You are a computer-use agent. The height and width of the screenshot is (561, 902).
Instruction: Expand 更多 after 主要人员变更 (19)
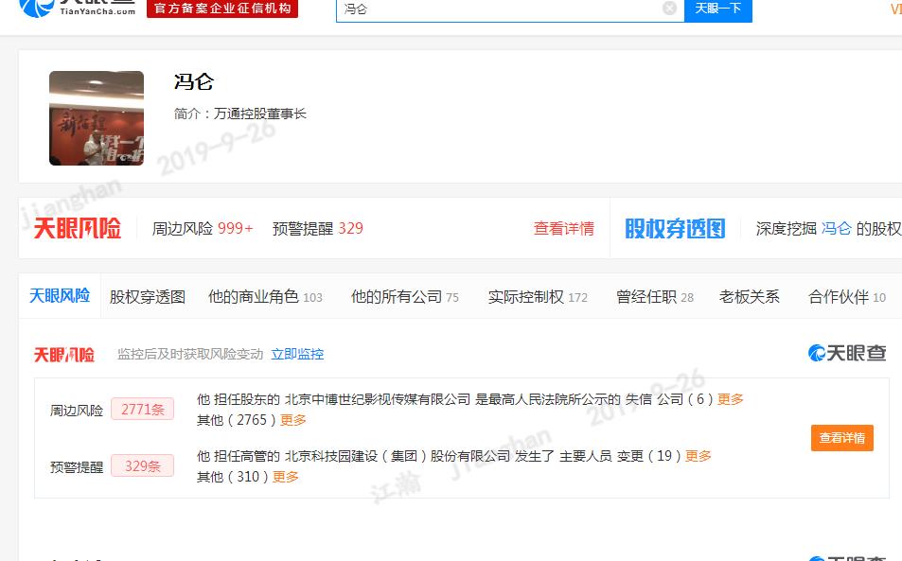coord(699,456)
